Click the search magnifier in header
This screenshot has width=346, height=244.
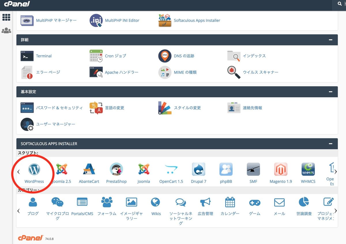click(x=339, y=4)
